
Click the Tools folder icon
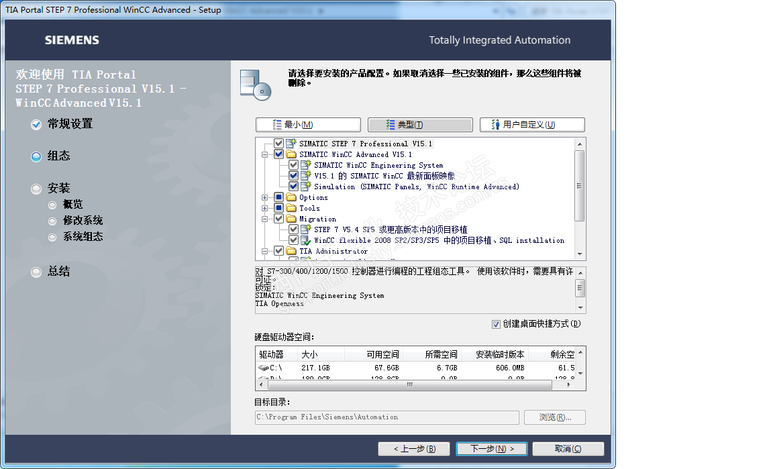coord(291,208)
